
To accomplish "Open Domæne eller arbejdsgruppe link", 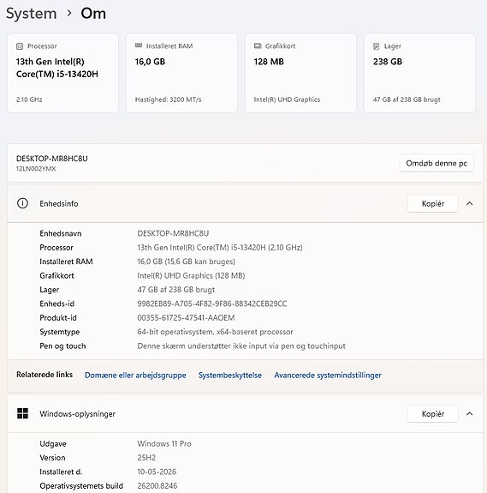I will [x=135, y=375].
